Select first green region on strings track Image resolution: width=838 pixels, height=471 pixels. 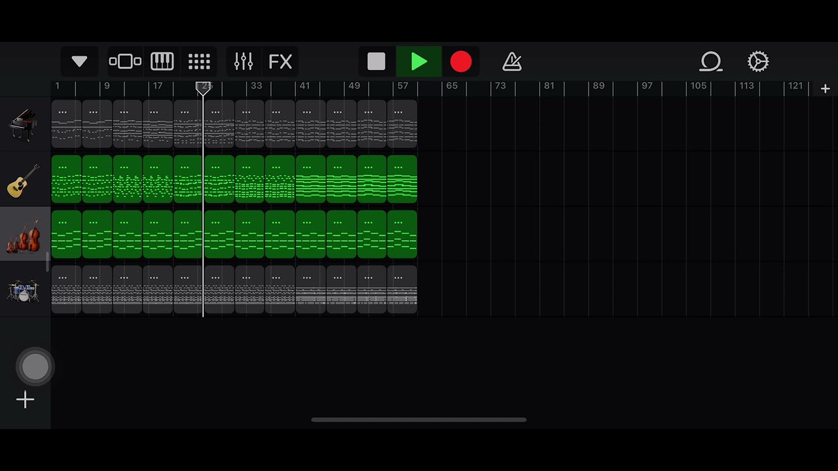point(67,234)
